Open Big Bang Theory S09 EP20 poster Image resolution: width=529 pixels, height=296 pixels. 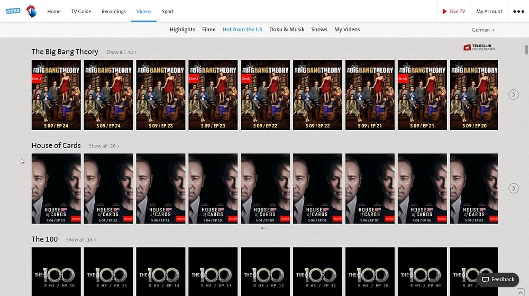[473, 95]
